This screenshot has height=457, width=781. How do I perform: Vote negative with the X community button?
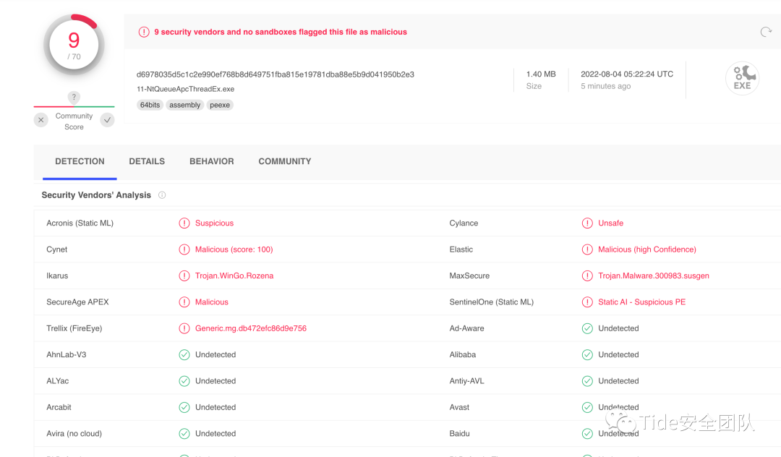(40, 120)
